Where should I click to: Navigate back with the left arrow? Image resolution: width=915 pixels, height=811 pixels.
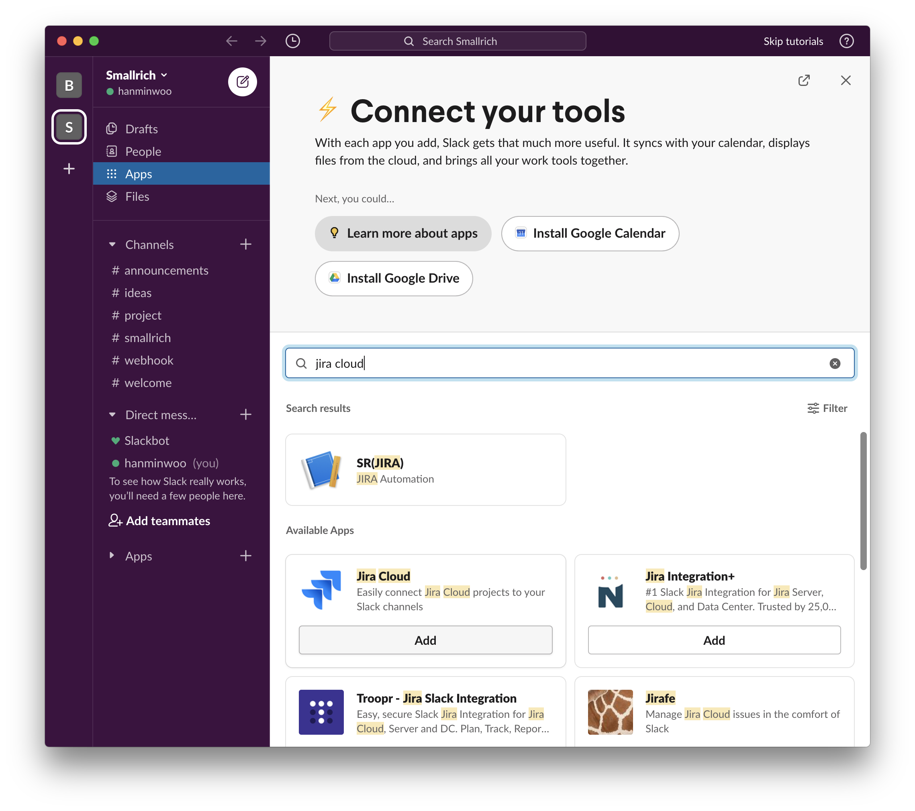(231, 41)
